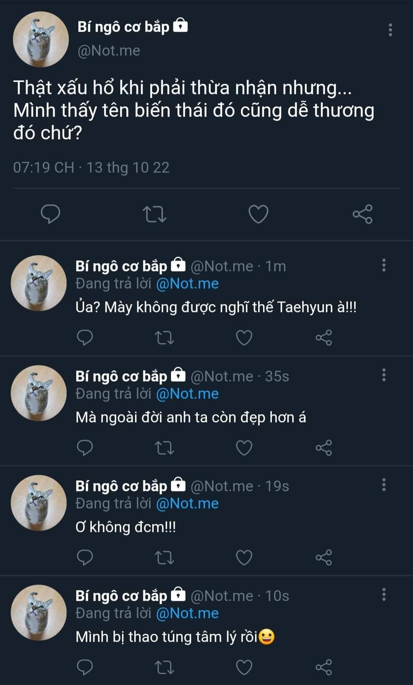Open @Not.me mention link in 19s reply
Screen dimensions: 413x685
(x=187, y=504)
